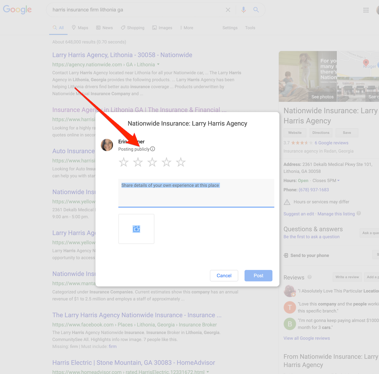Click the Directions button
This screenshot has height=374, width=379.
tap(321, 133)
